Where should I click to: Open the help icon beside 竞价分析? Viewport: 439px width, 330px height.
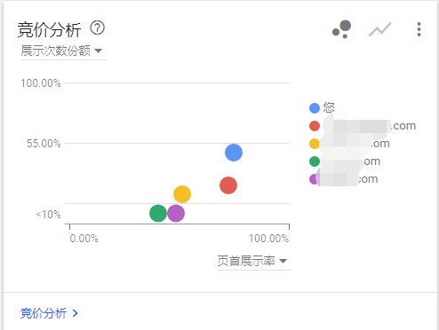tap(97, 27)
